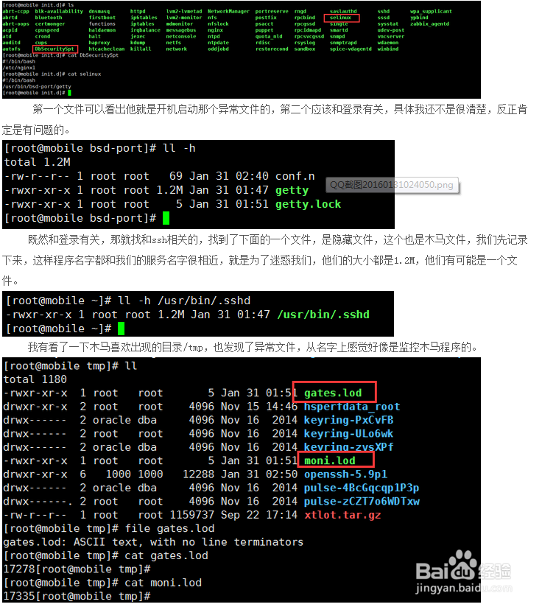Viewport: 542px width, 607px height.
Task: Click the jingyan.baidu.com watermark text
Action: coord(464,589)
